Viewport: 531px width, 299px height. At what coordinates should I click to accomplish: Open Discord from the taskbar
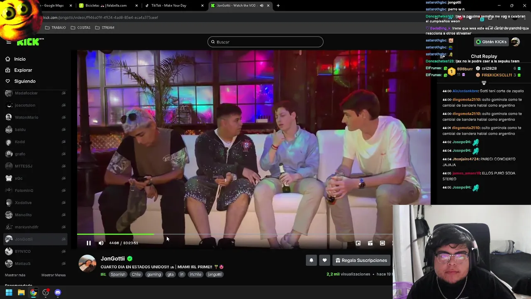(x=58, y=292)
